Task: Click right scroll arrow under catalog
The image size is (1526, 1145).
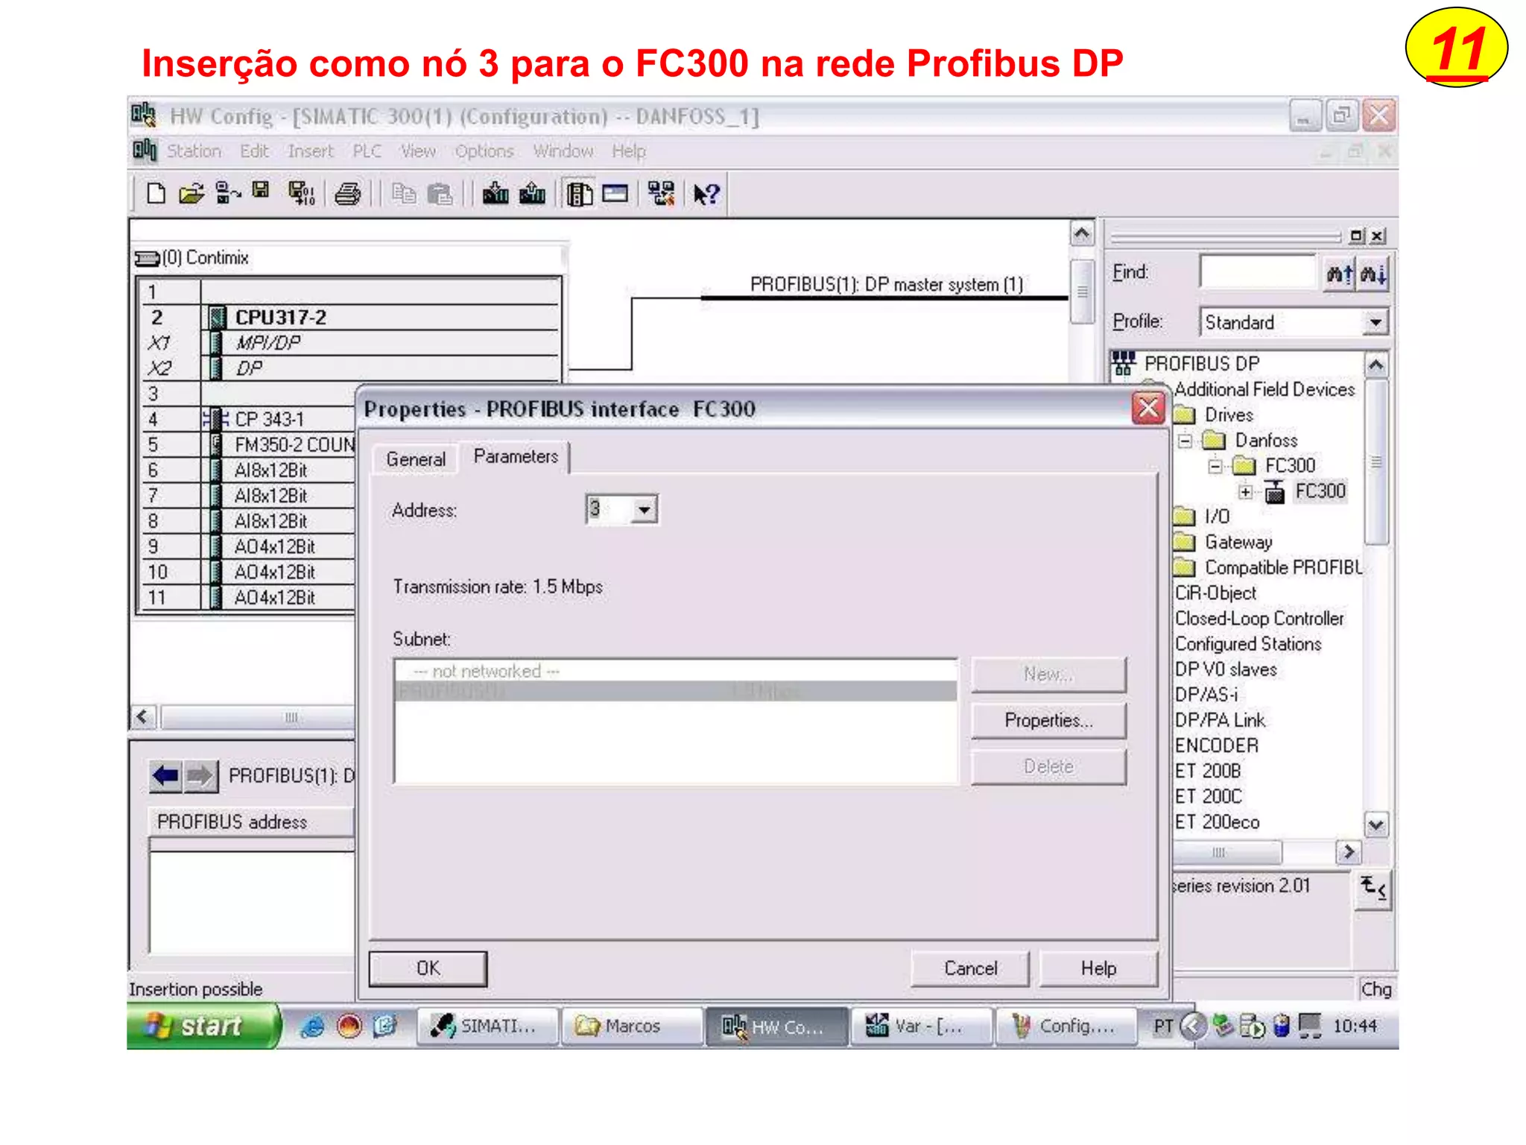Action: 1348,852
